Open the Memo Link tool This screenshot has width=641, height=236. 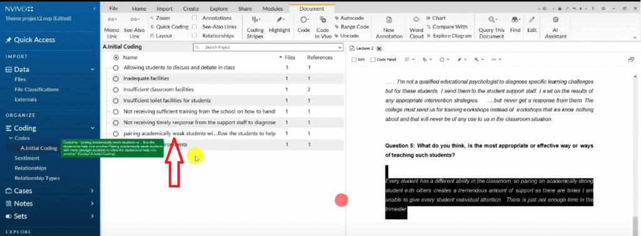click(111, 28)
